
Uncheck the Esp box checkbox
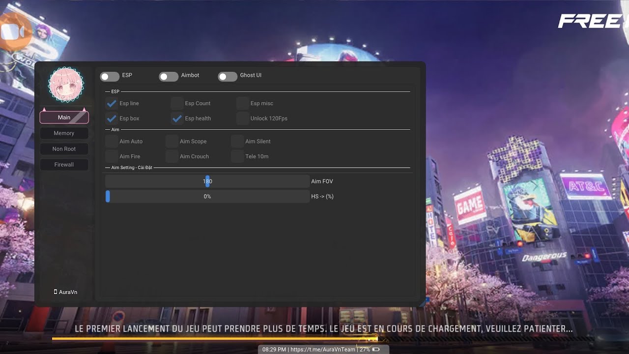112,118
